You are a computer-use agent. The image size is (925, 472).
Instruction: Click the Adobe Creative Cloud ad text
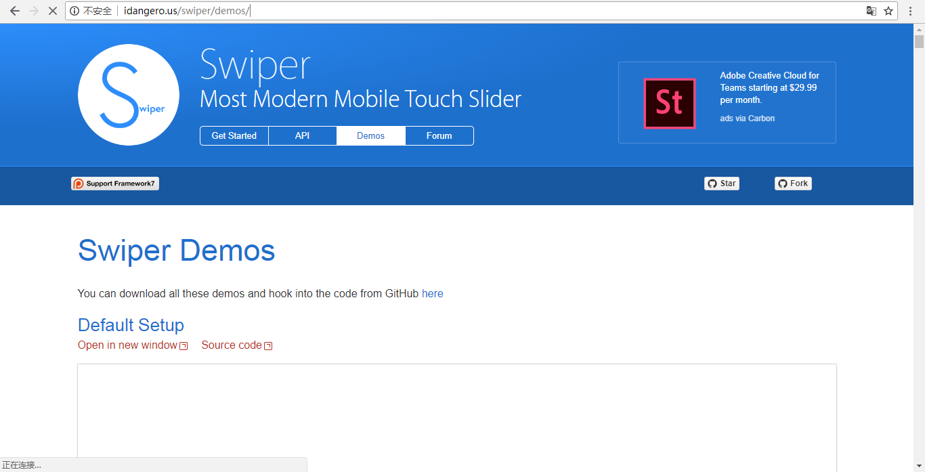[769, 87]
